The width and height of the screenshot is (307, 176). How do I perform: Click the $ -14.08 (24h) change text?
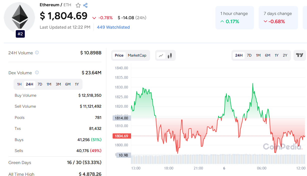(132, 18)
